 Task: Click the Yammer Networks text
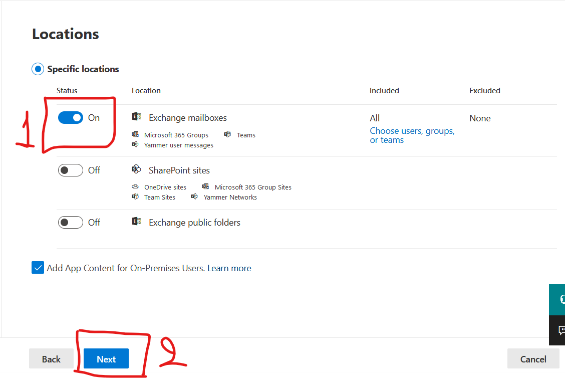[230, 198]
